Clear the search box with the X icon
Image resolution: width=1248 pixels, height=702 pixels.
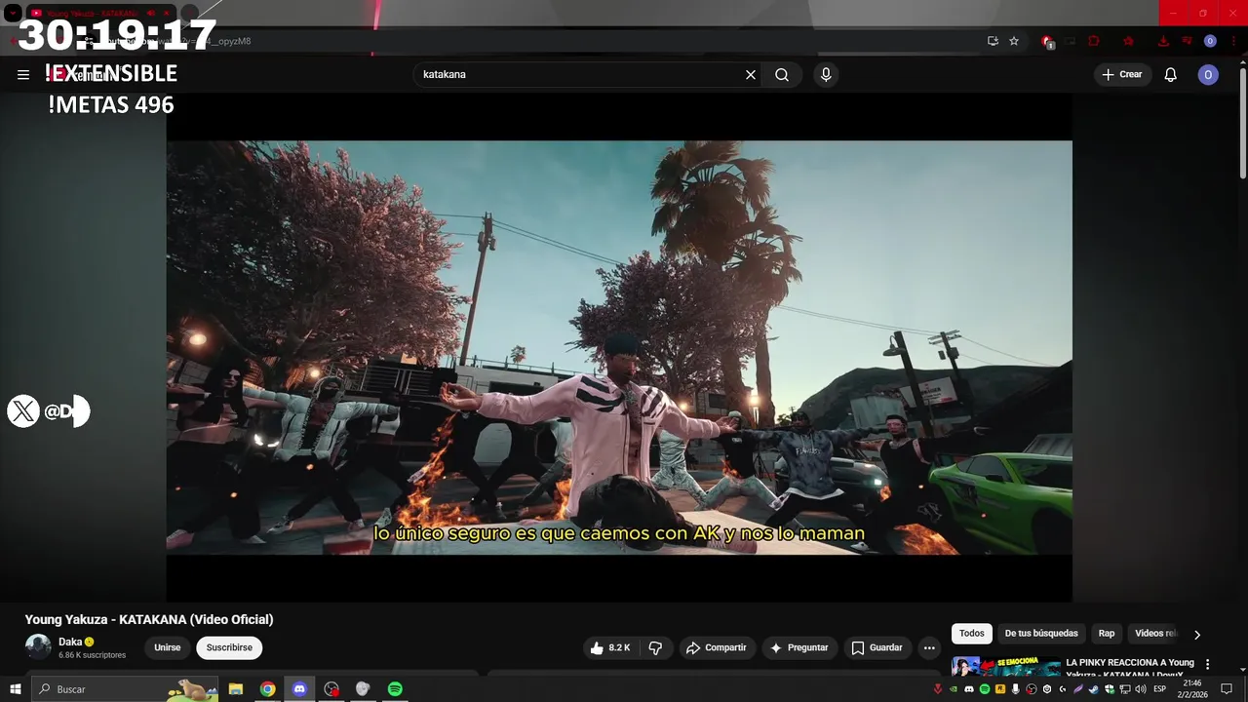point(751,74)
